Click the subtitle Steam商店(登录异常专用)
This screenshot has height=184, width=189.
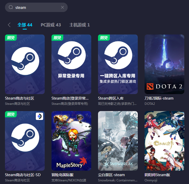click(70, 104)
